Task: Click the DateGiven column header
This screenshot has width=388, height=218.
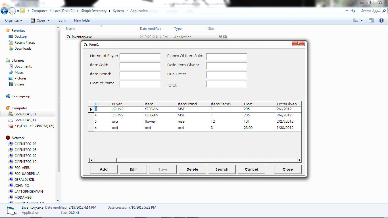Action: click(x=289, y=104)
